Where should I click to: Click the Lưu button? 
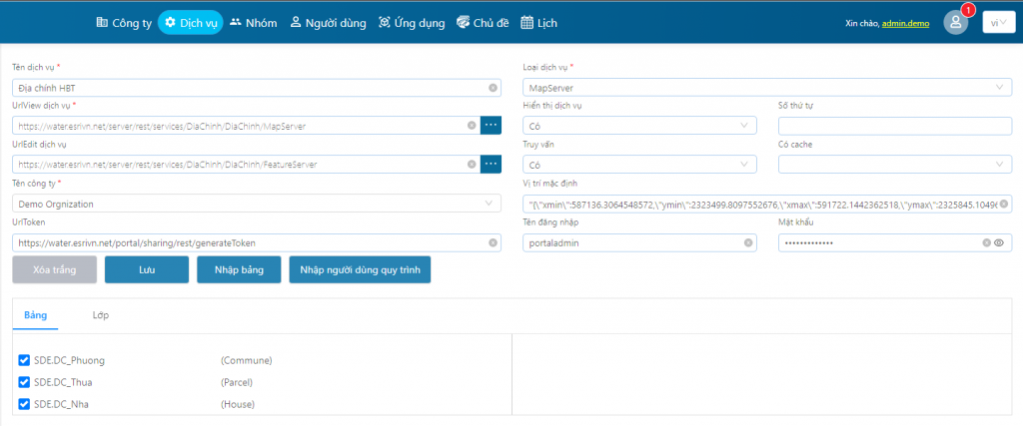[147, 270]
